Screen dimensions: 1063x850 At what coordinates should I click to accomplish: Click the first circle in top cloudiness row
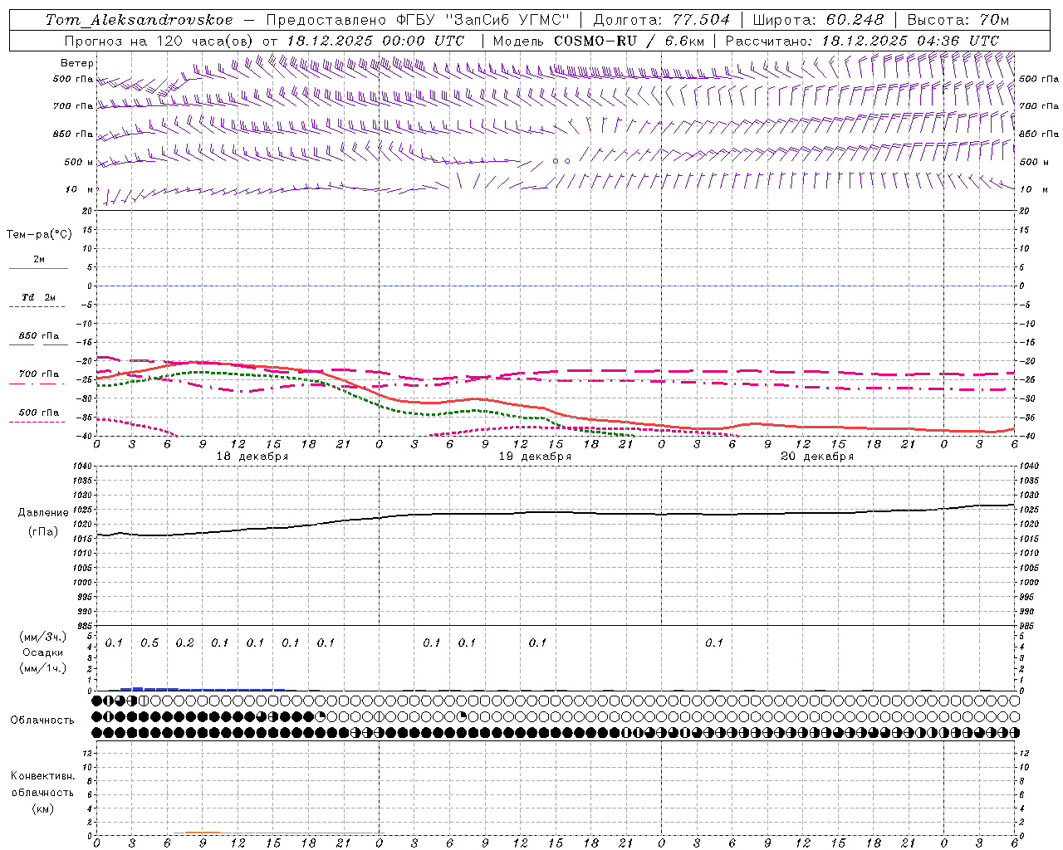point(97,701)
